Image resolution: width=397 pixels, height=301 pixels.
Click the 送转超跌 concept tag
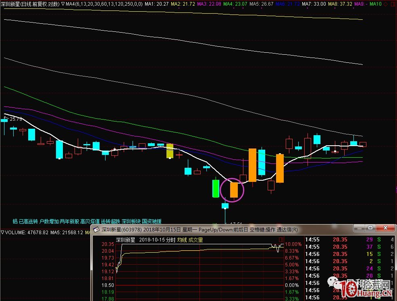coord(110,221)
